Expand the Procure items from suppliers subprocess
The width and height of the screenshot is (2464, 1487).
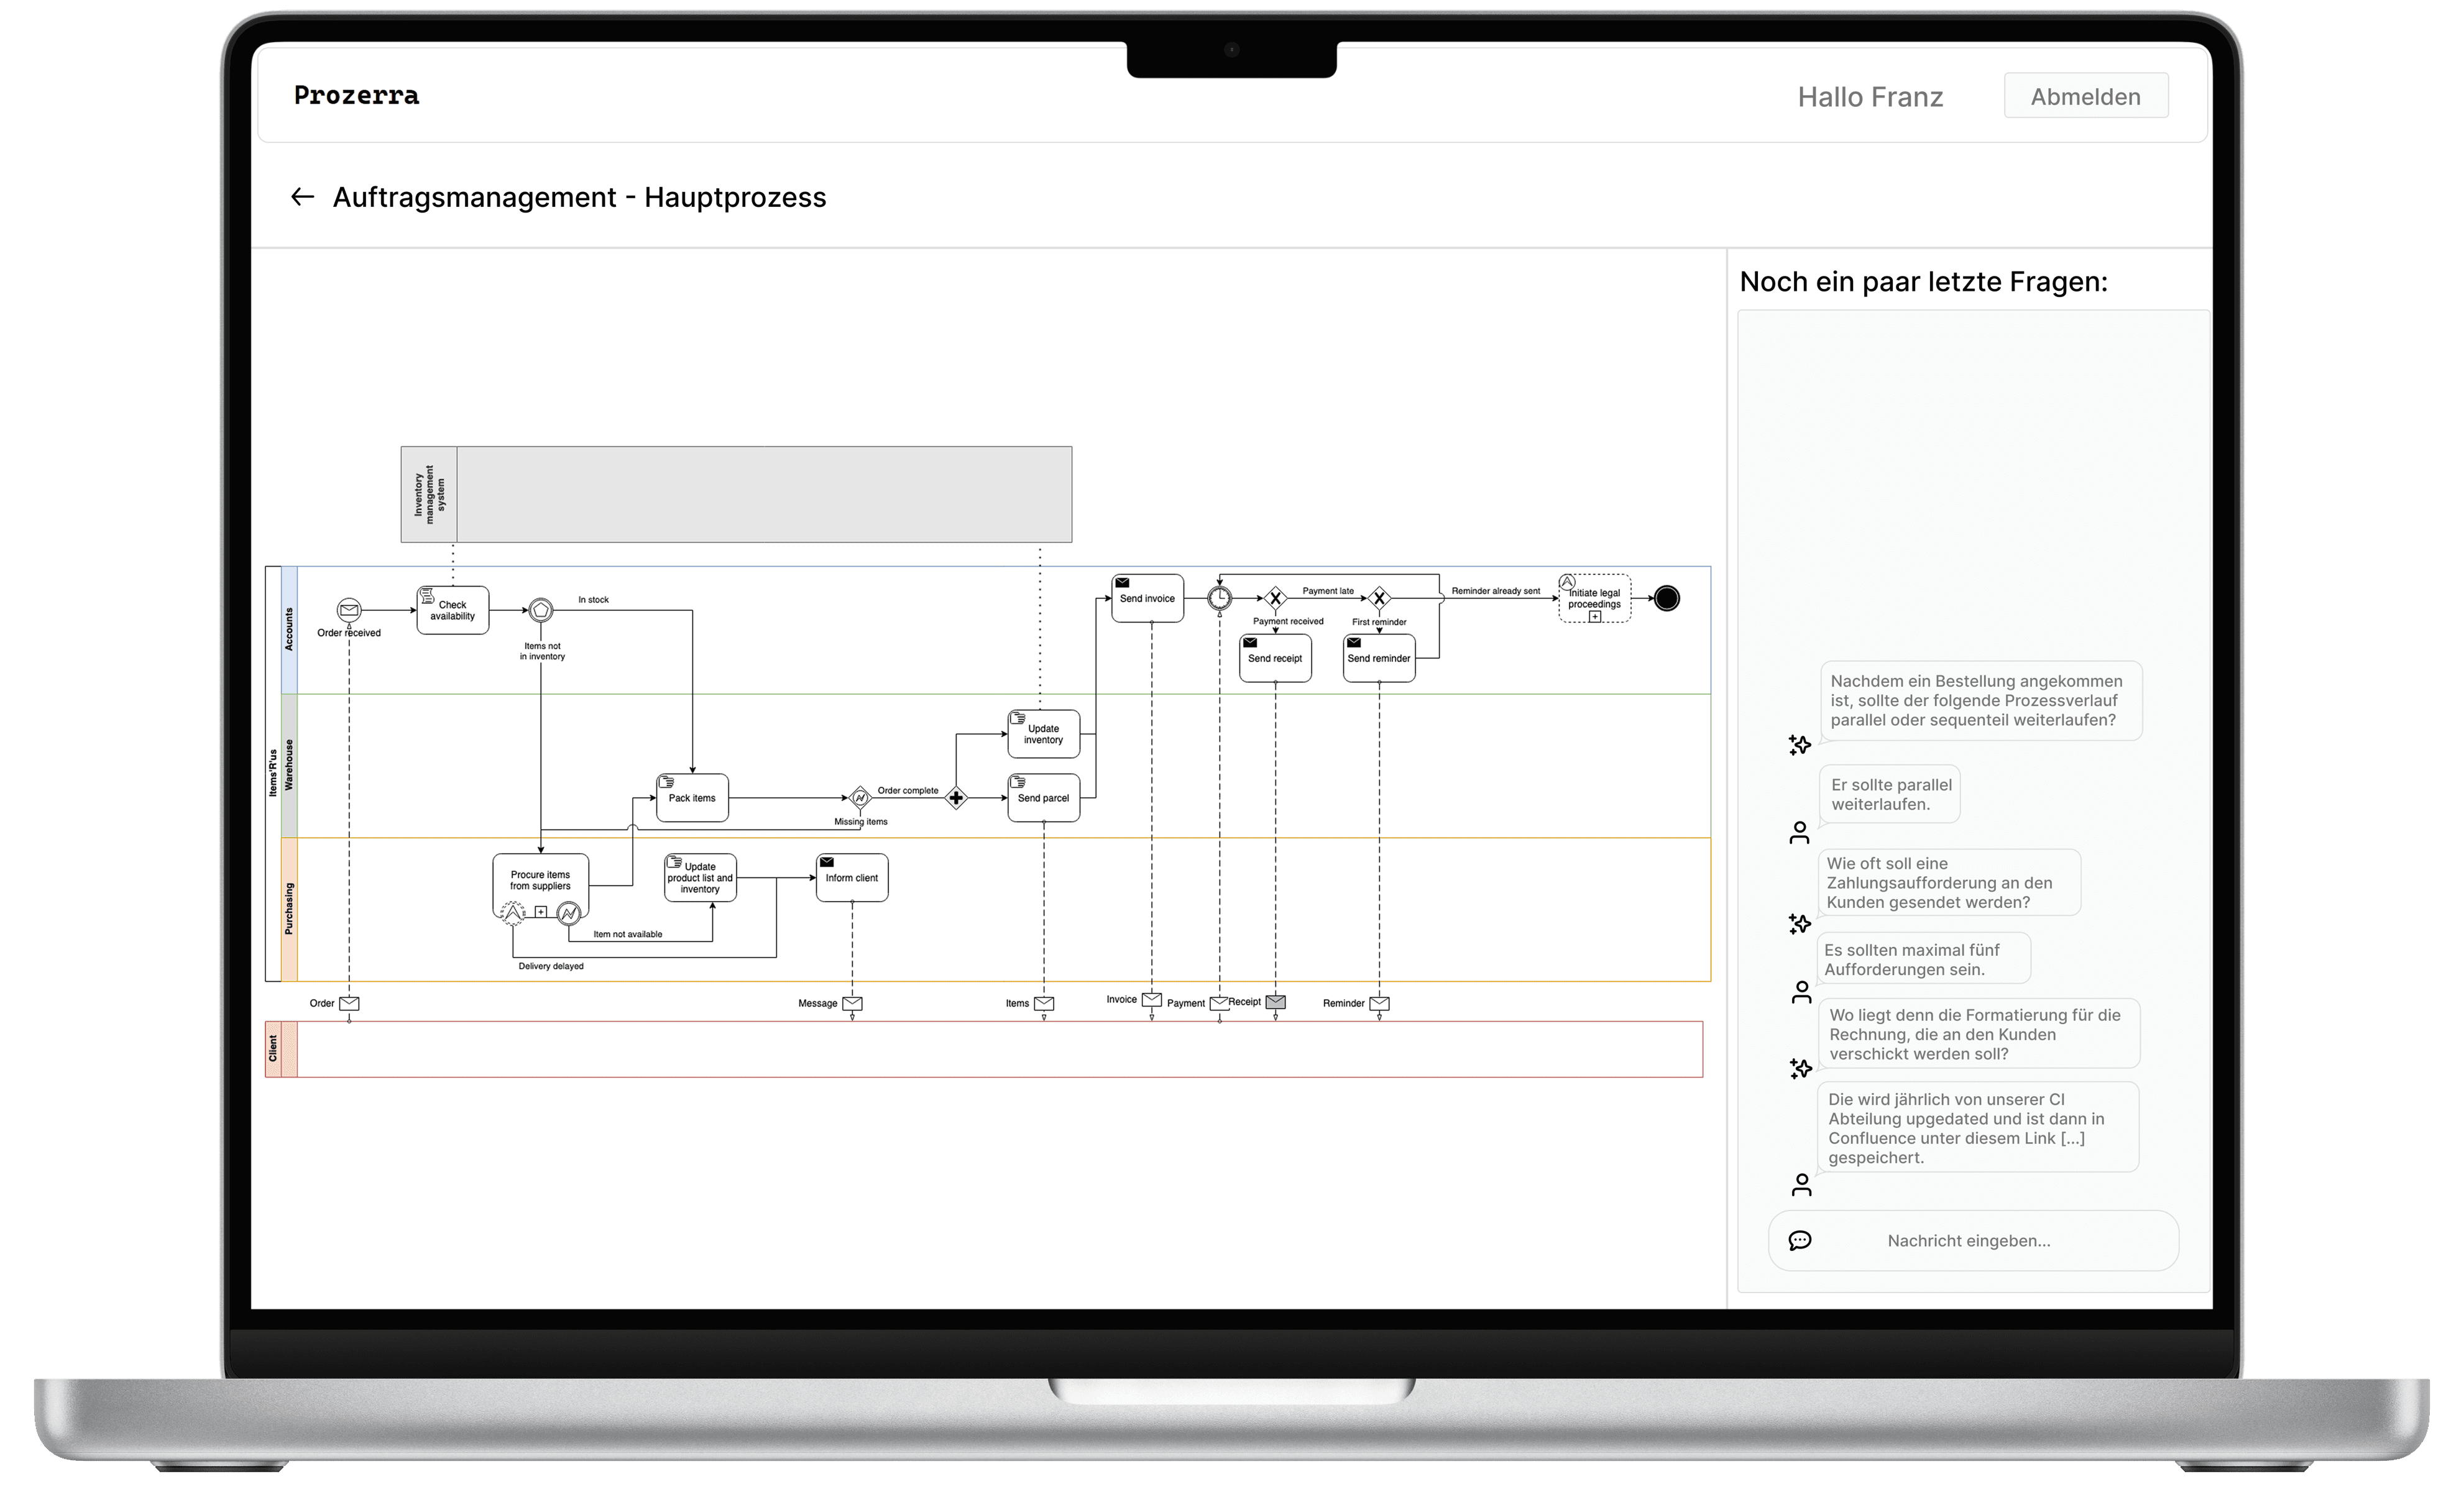540,911
